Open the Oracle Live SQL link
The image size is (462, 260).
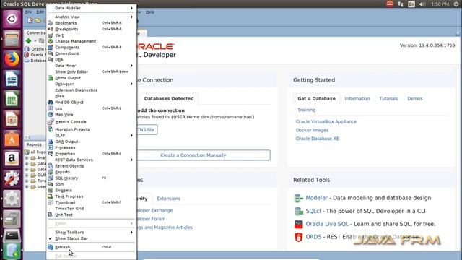tap(327, 224)
